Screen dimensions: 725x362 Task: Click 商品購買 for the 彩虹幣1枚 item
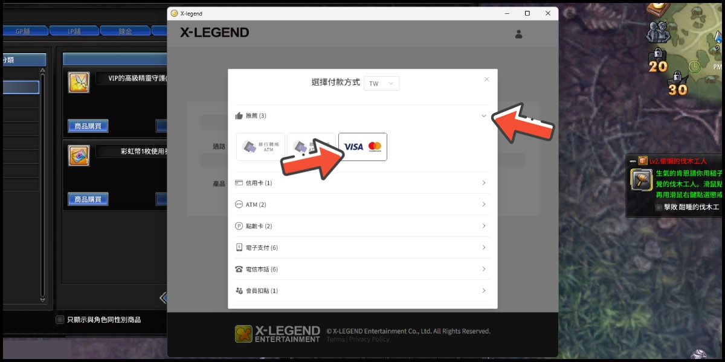coord(88,199)
